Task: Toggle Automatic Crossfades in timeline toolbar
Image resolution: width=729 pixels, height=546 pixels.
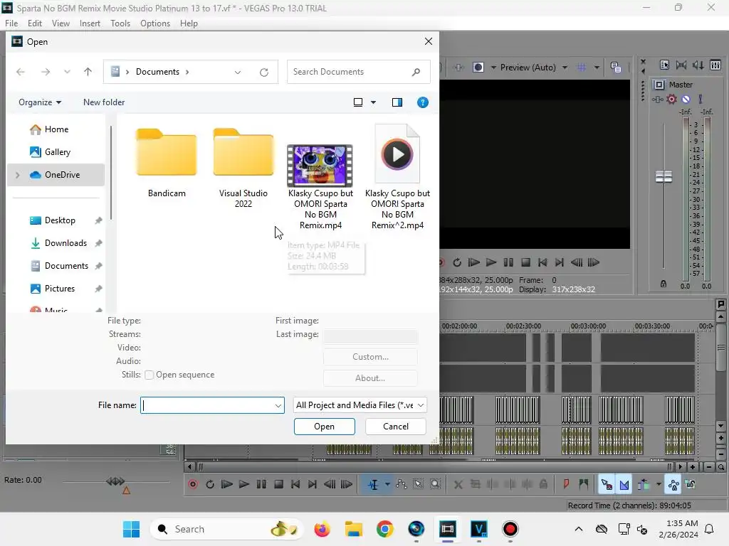Action: (x=624, y=484)
